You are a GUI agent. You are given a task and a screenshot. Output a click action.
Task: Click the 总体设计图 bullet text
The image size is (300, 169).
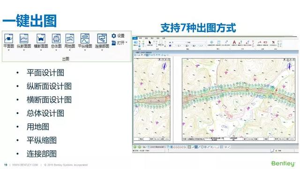tap(45, 113)
